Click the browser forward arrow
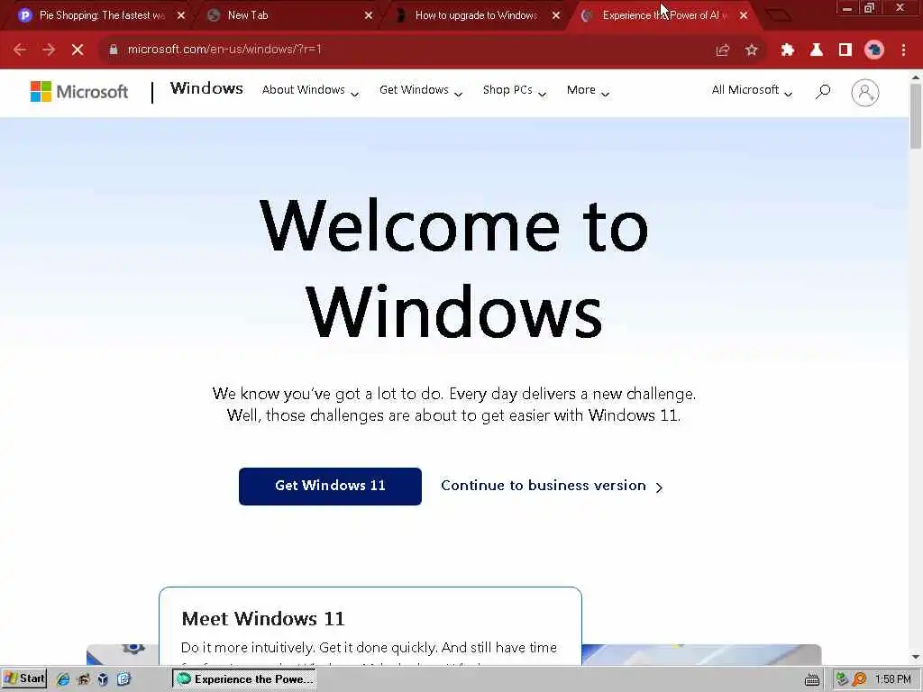Image resolution: width=923 pixels, height=692 pixels. click(x=49, y=50)
